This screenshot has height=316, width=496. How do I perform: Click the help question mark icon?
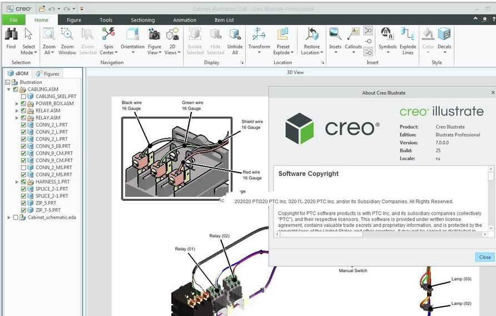point(493,19)
